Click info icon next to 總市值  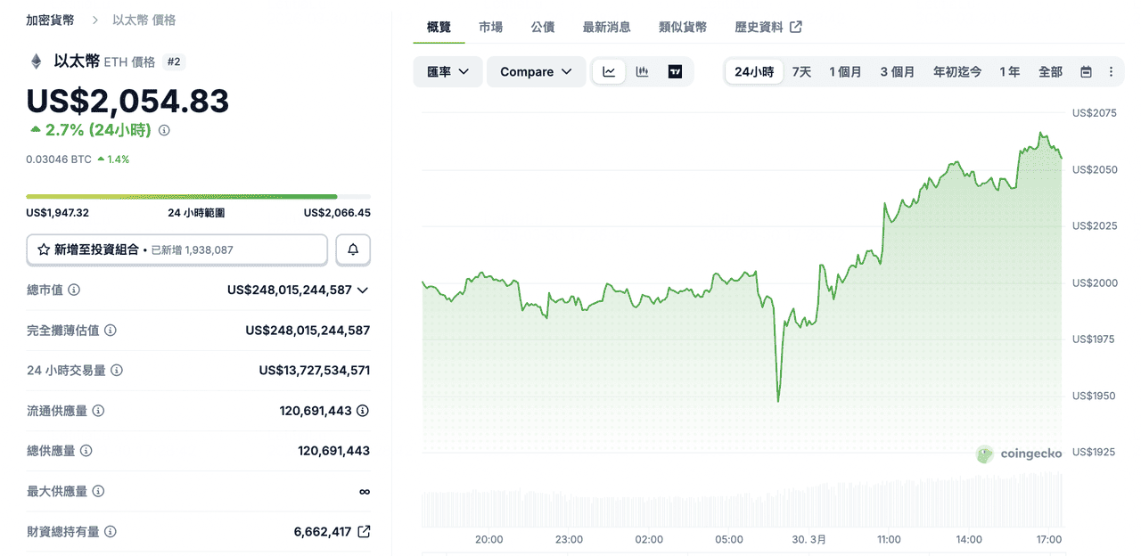click(x=75, y=290)
